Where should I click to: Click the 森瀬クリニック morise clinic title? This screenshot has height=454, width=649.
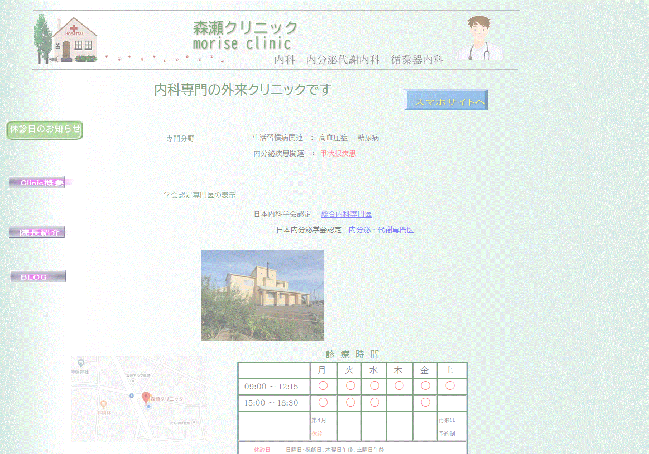pos(245,35)
